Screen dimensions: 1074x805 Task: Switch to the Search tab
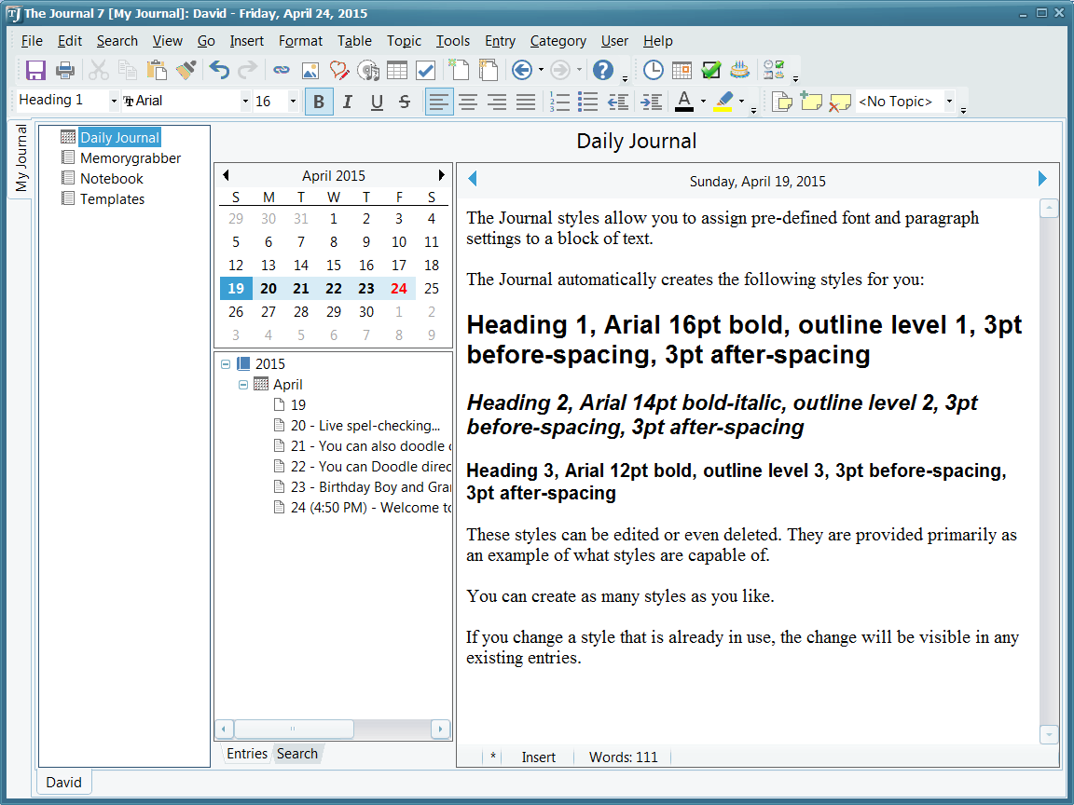[297, 754]
